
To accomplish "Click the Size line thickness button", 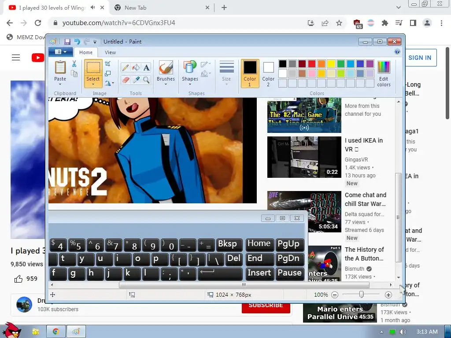I will (x=226, y=73).
